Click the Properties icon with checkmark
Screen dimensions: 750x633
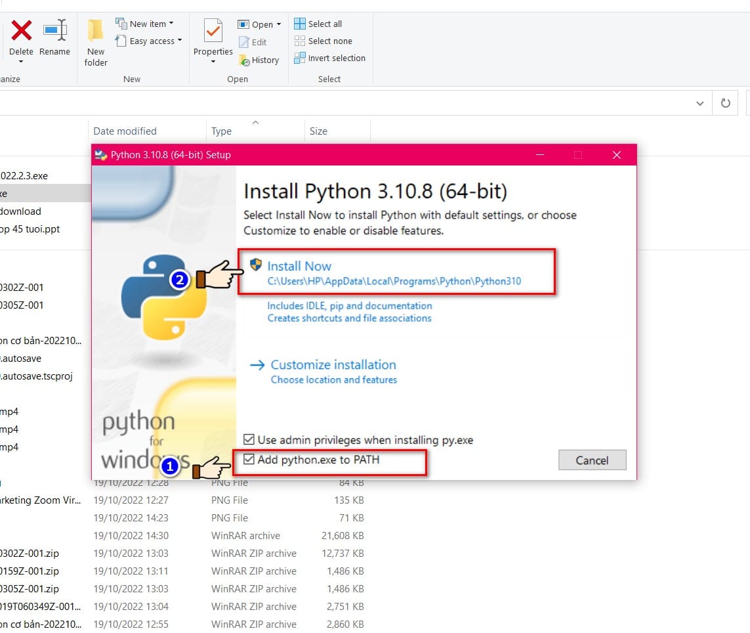pyautogui.click(x=213, y=31)
